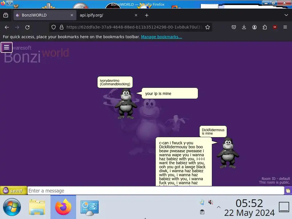Click the Firefox back arrow
The height and width of the screenshot is (219, 292).
[7, 27]
